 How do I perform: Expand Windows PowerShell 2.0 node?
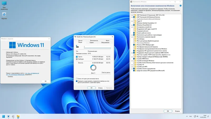[x=132, y=25]
